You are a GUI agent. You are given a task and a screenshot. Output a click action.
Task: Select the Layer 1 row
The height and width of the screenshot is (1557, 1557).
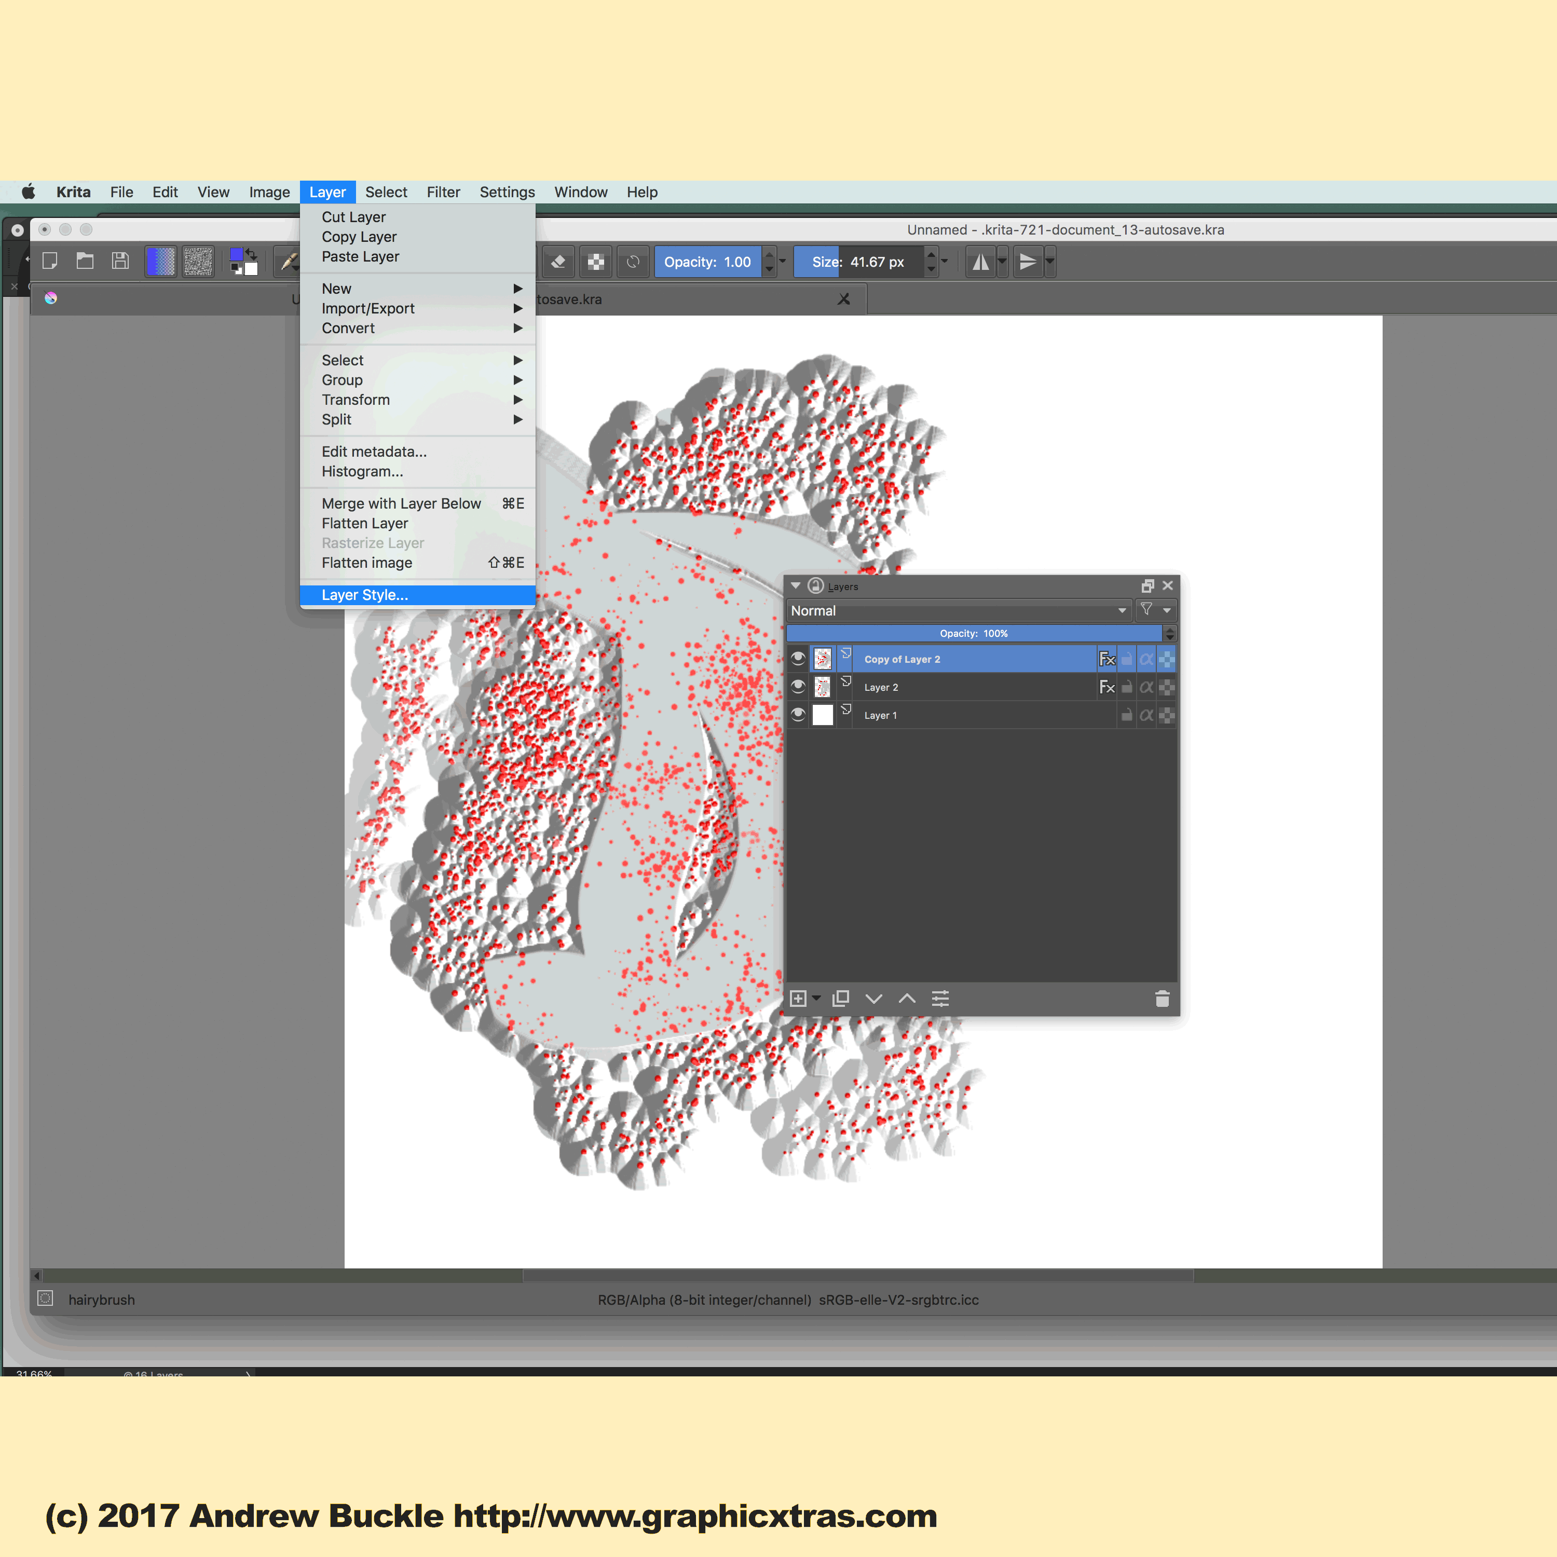pos(981,715)
